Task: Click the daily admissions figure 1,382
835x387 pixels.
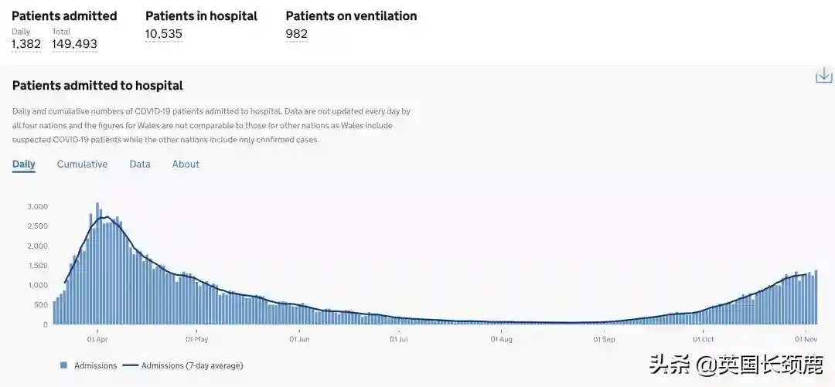Action: point(26,44)
